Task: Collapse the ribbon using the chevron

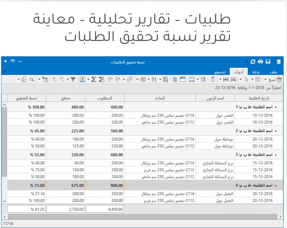Action: [5, 71]
